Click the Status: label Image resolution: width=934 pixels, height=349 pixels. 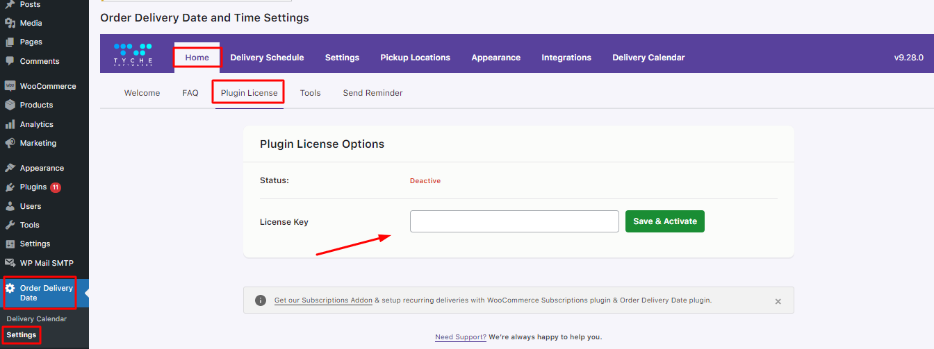point(275,180)
